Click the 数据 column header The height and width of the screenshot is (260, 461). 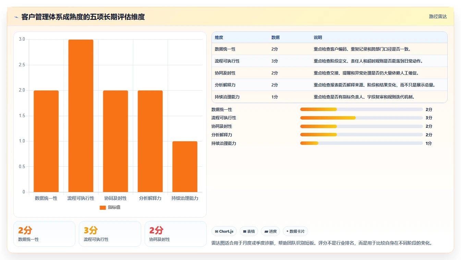[x=276, y=38]
